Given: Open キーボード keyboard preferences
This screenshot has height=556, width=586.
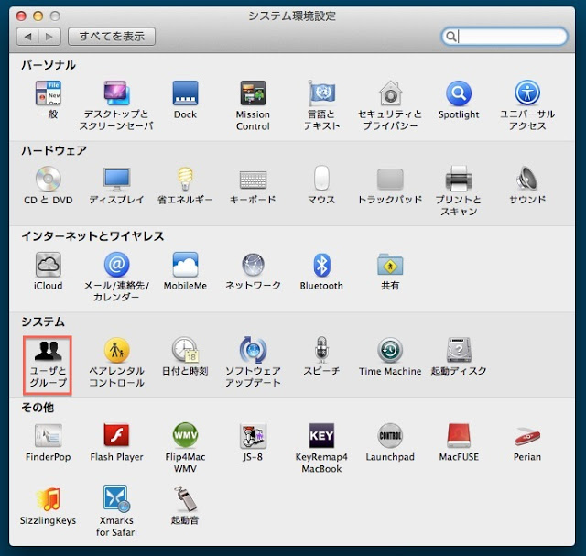Looking at the screenshot, I should click(253, 185).
